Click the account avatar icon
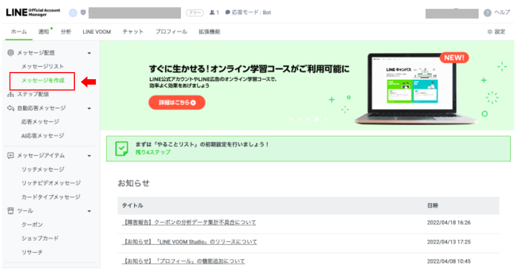This screenshot has width=525, height=271. (x=73, y=13)
